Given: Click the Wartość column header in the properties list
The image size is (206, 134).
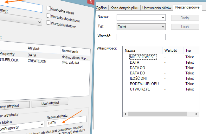Looking at the screenshot, I should [x=173, y=50].
